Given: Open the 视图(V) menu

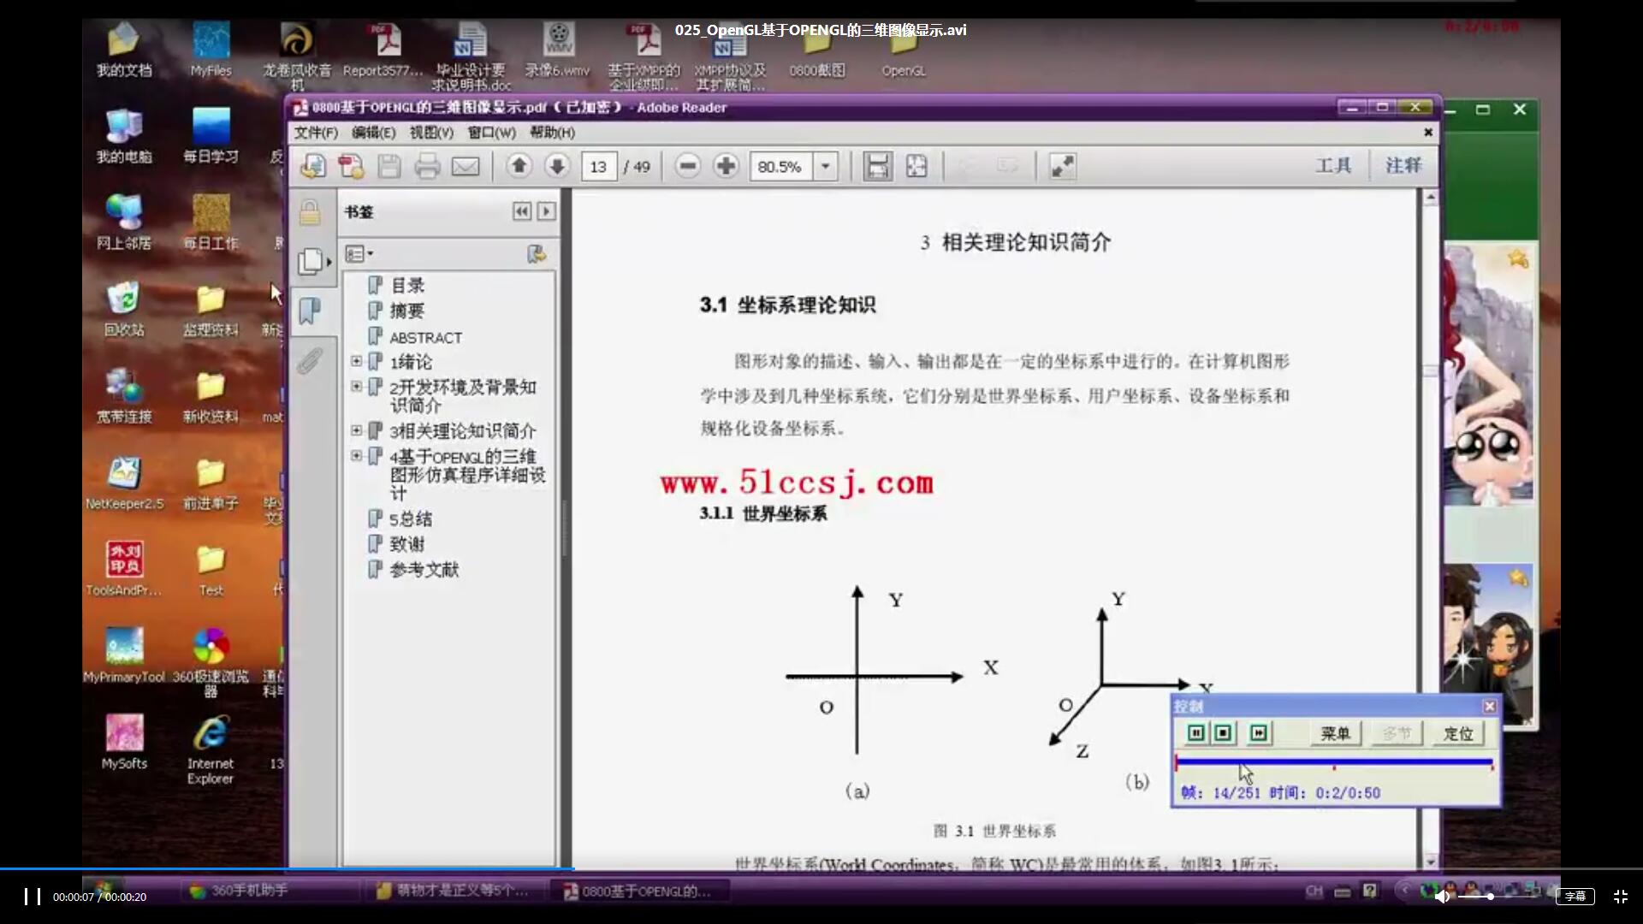Looking at the screenshot, I should click(x=431, y=133).
